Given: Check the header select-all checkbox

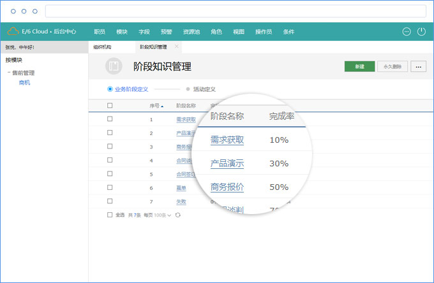Looking at the screenshot, I should coord(110,106).
